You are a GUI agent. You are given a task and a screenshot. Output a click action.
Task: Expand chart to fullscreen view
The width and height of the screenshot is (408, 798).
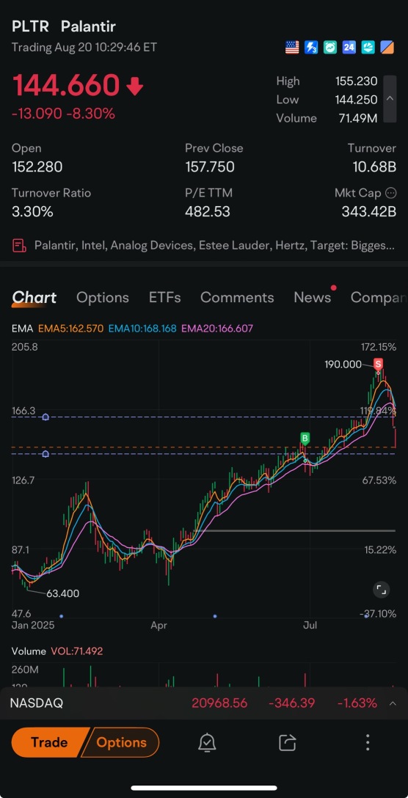(x=381, y=590)
